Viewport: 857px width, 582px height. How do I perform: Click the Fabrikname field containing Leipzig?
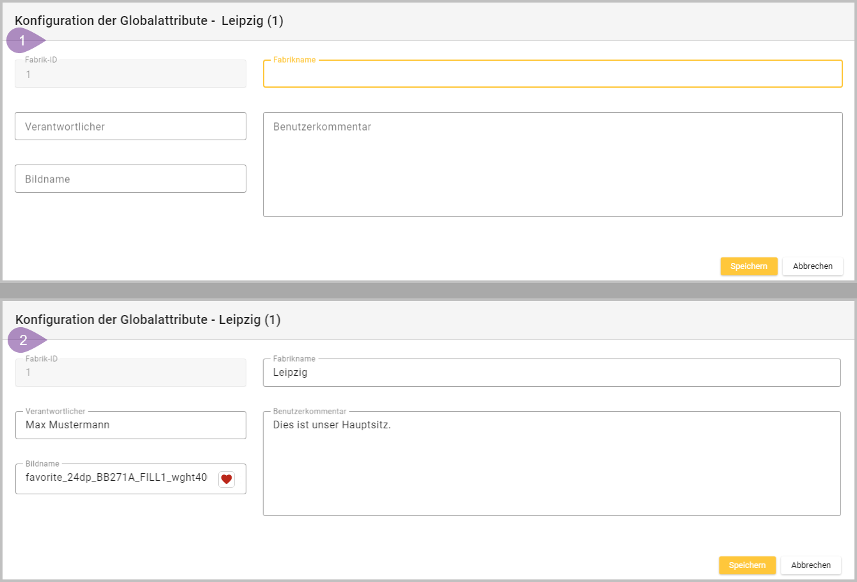[x=551, y=373]
